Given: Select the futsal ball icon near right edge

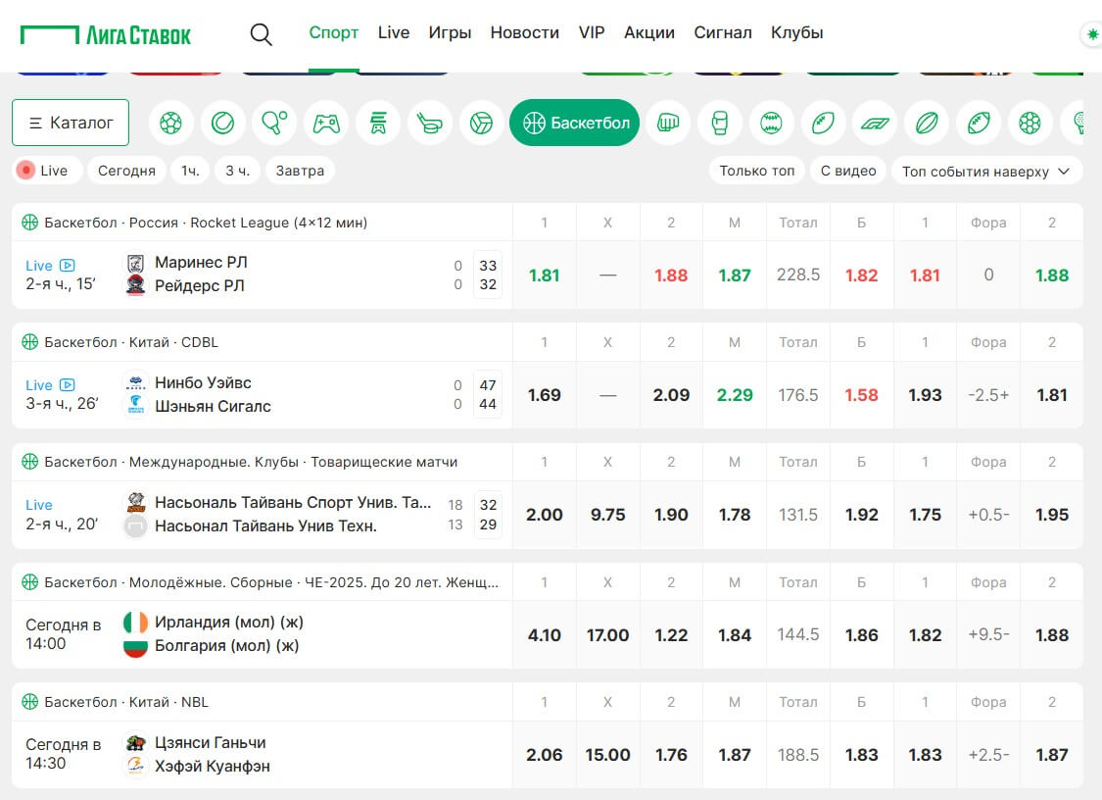Looking at the screenshot, I should [x=1030, y=124].
